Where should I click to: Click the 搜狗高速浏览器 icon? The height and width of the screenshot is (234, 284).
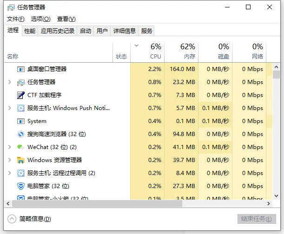coord(21,134)
